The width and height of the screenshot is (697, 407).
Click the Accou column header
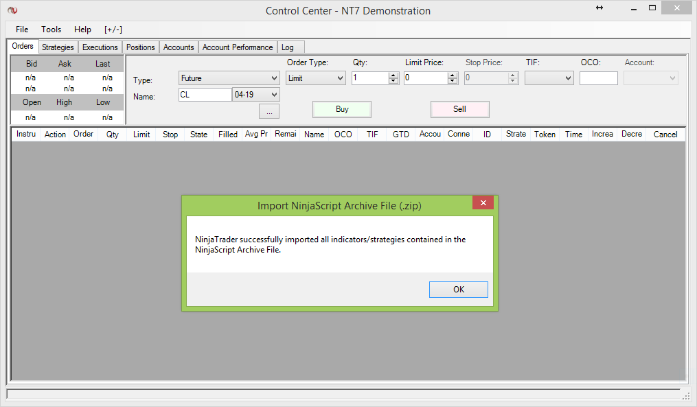(430, 135)
